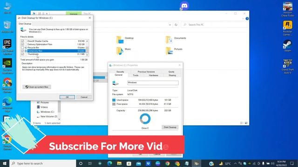The width and height of the screenshot is (298, 167).
Task: Switch to the Previous Versions tab
Action: tap(146, 72)
